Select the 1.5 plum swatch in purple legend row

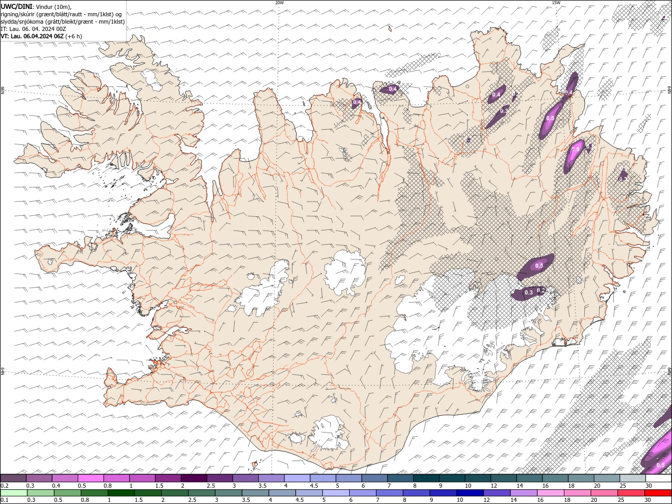pos(168,478)
